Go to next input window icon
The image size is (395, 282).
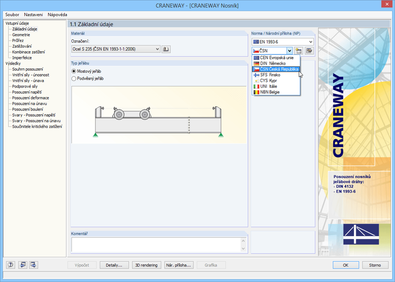tap(34, 265)
